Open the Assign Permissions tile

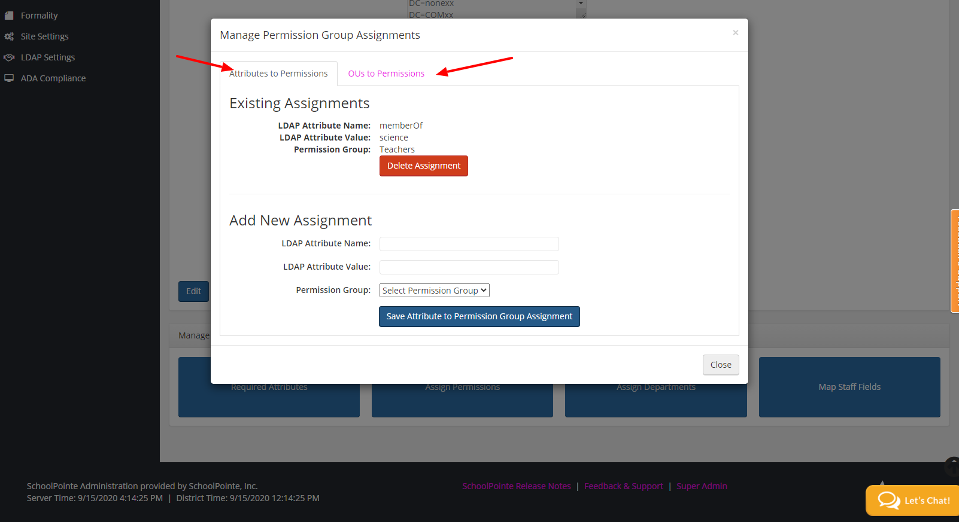462,400
